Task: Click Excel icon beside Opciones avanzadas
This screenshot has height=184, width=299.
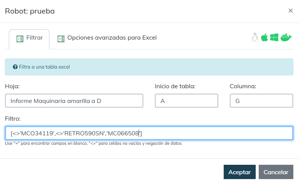Action: (61, 39)
